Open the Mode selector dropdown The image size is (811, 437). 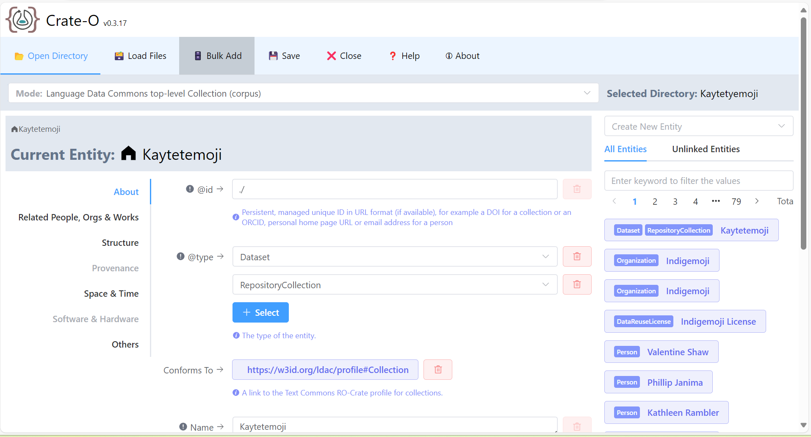303,93
